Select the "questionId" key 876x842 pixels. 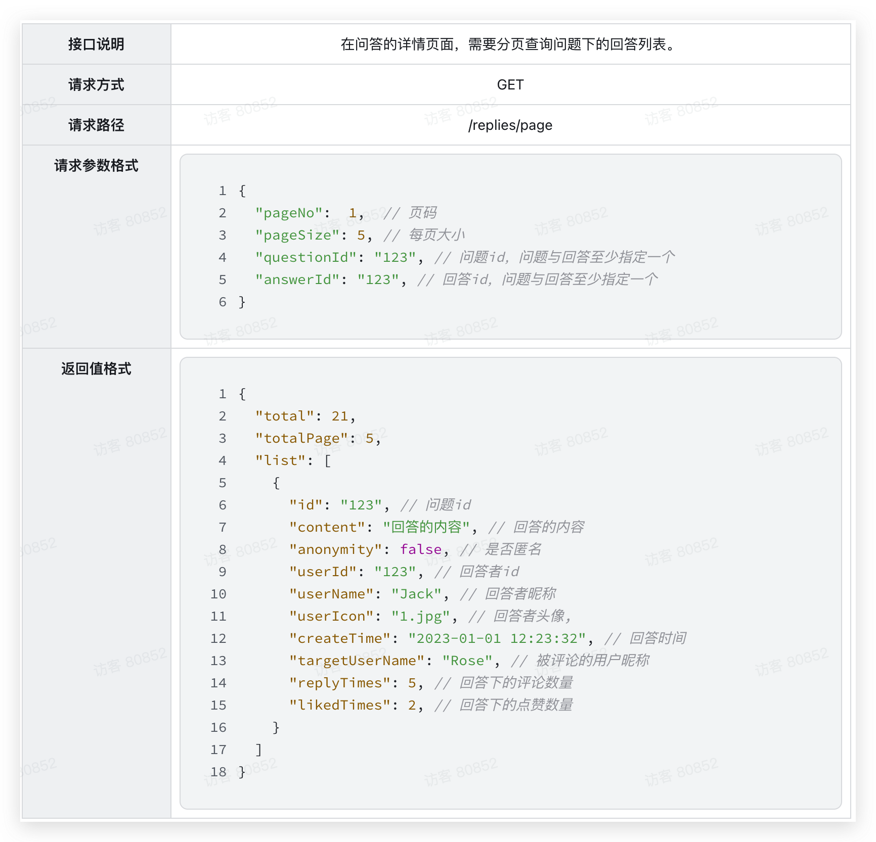coord(306,257)
